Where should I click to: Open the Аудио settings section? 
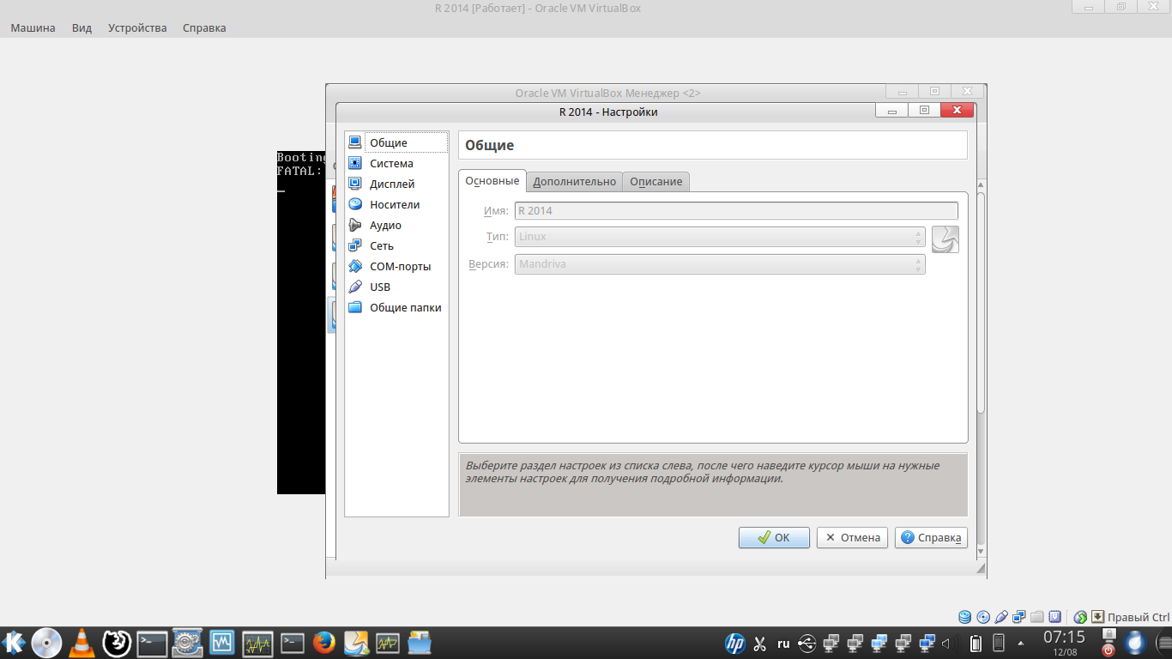coord(396,225)
